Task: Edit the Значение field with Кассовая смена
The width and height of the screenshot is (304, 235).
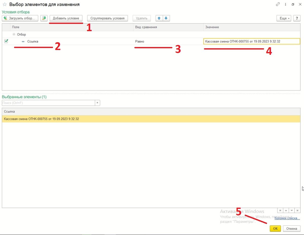Action: pos(252,41)
